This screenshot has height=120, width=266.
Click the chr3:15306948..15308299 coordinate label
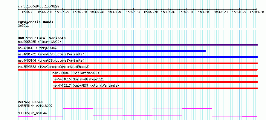click(x=39, y=7)
